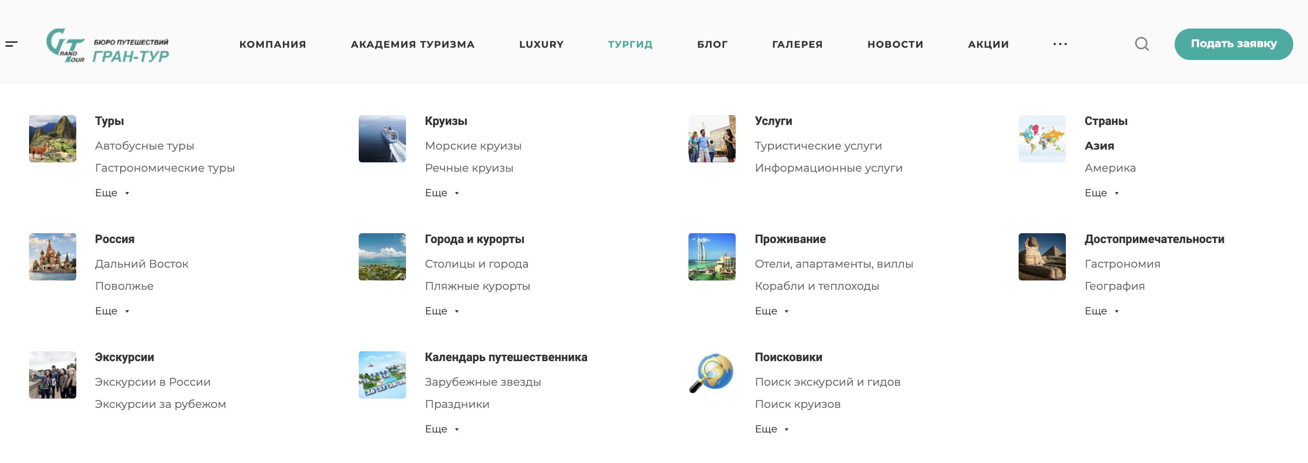Image resolution: width=1308 pixels, height=463 pixels.
Task: Click the Гран-Тур logo
Action: tap(107, 46)
